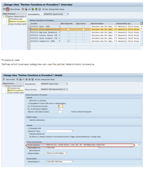Click the circled Details magnifier icon
The width and height of the screenshot is (153, 170).
(8, 9)
